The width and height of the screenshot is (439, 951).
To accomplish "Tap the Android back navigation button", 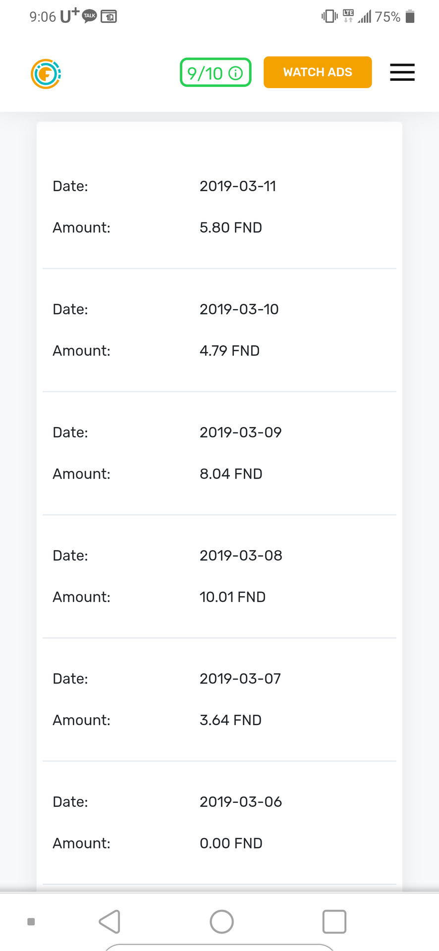I will click(x=110, y=922).
